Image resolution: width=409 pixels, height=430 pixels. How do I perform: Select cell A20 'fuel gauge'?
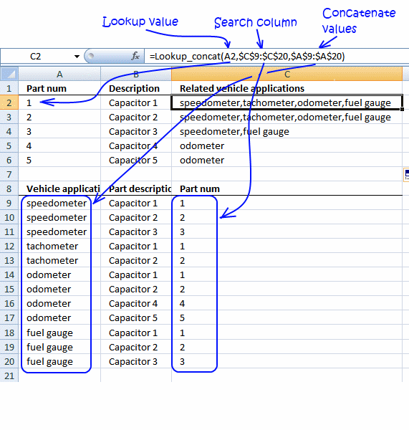59,361
